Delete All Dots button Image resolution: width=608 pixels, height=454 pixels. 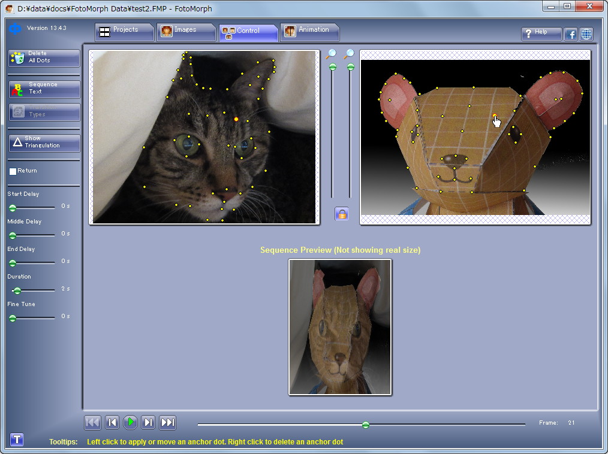point(44,58)
